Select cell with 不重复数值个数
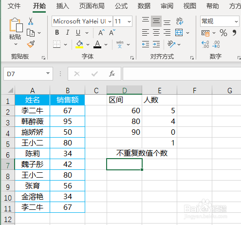241x225 pixels. click(x=142, y=153)
